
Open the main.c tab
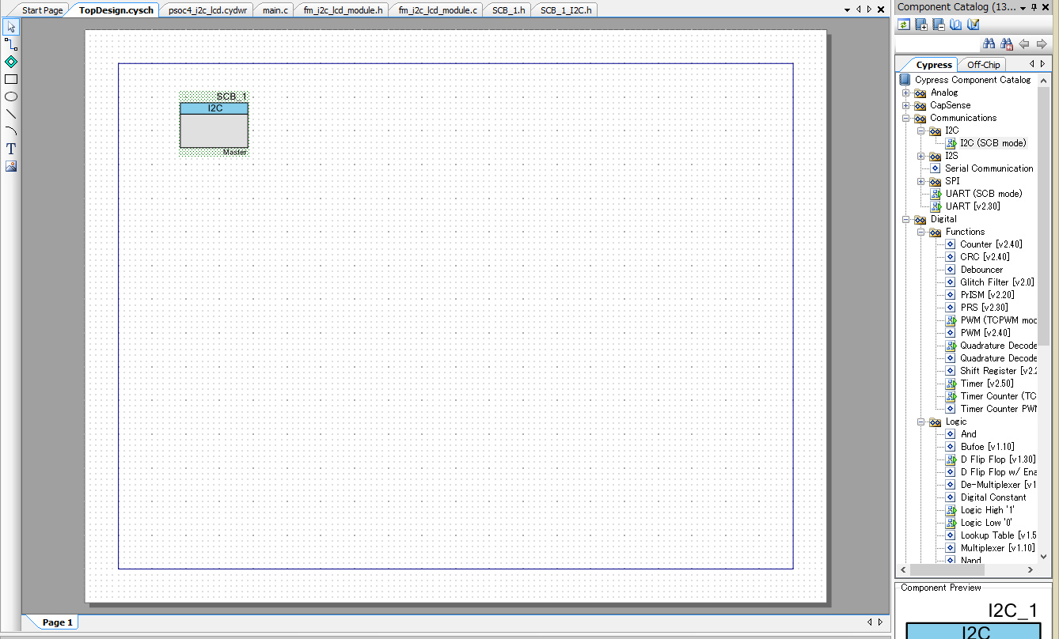275,10
